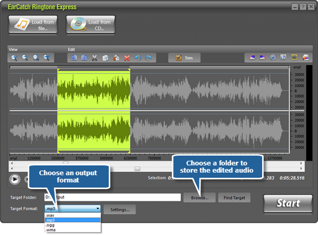Click the top-left selection start marker
The image size is (318, 235).
coord(59,70)
